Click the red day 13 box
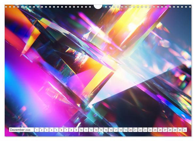Screen dimensions: 196x141 tap(96, 130)
